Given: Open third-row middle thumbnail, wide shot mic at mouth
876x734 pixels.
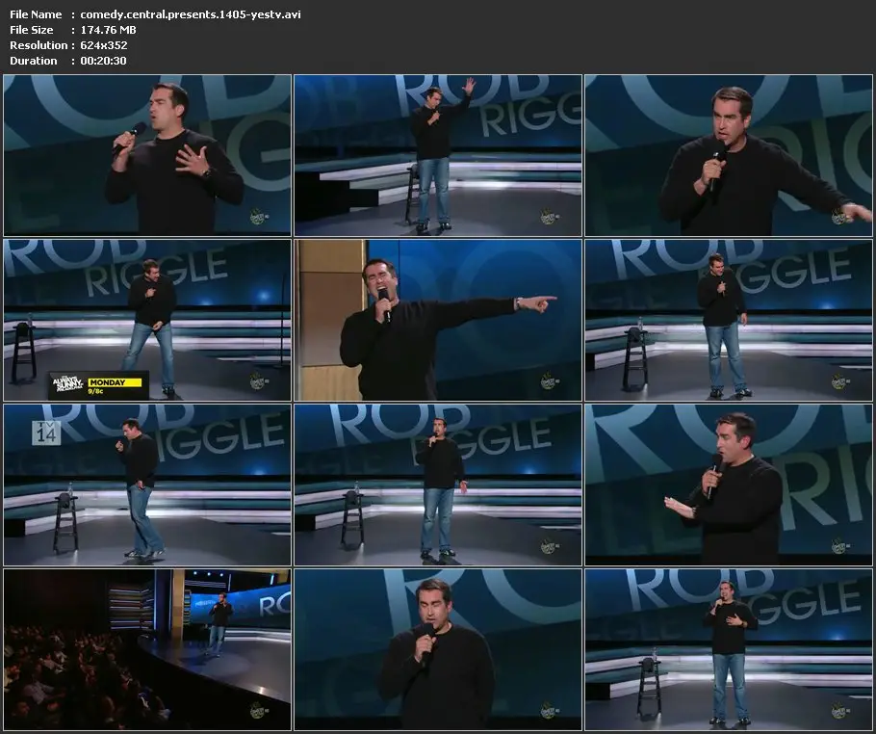Looking at the screenshot, I should coord(438,485).
